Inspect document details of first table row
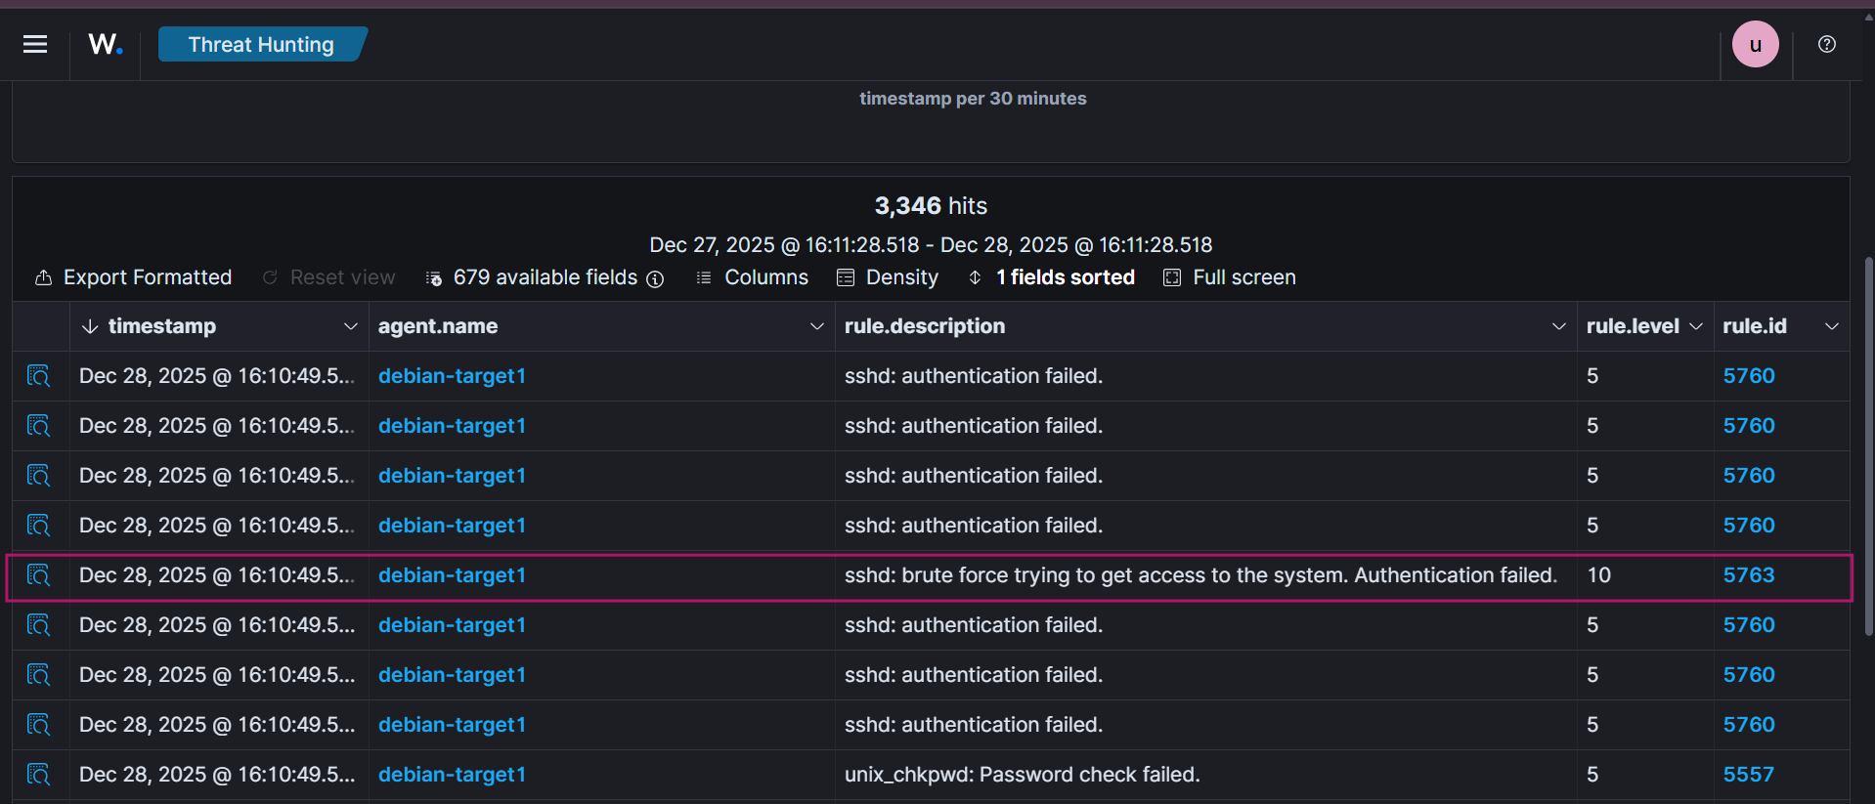The image size is (1875, 804). pyautogui.click(x=38, y=376)
